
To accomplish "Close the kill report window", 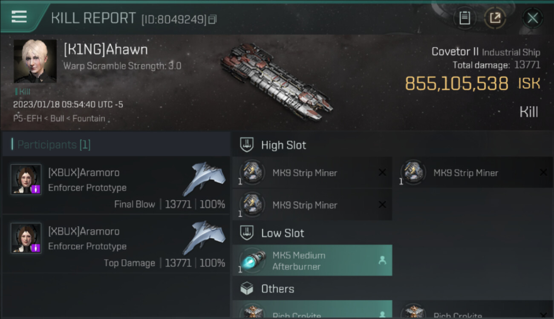I will coord(532,18).
